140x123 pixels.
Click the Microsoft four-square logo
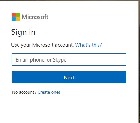(16, 17)
